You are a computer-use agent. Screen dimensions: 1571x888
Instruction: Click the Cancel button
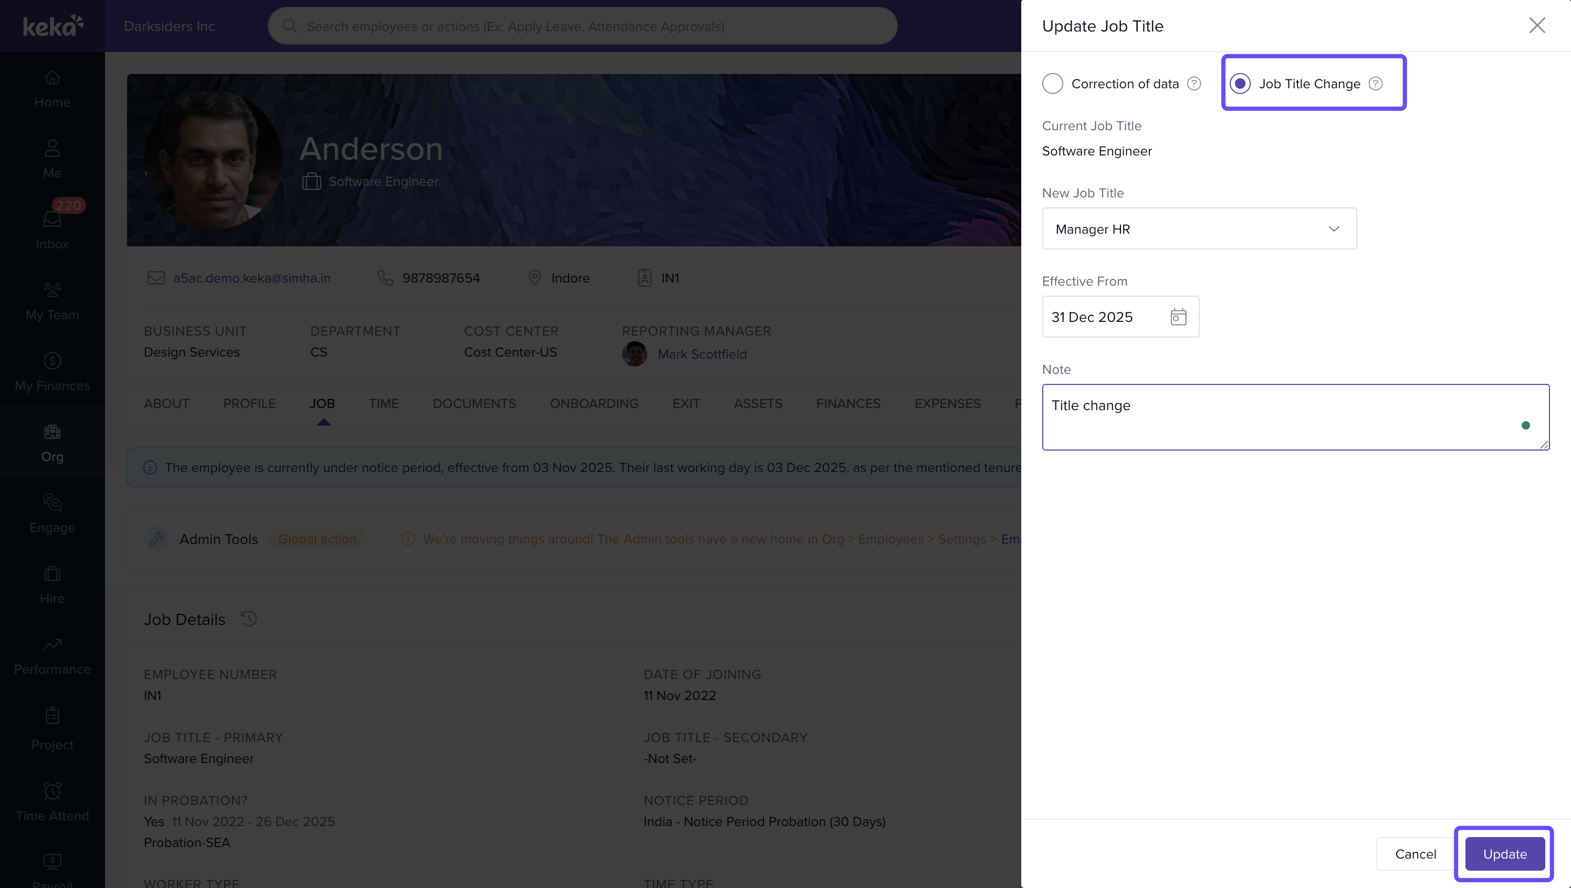[x=1415, y=853]
